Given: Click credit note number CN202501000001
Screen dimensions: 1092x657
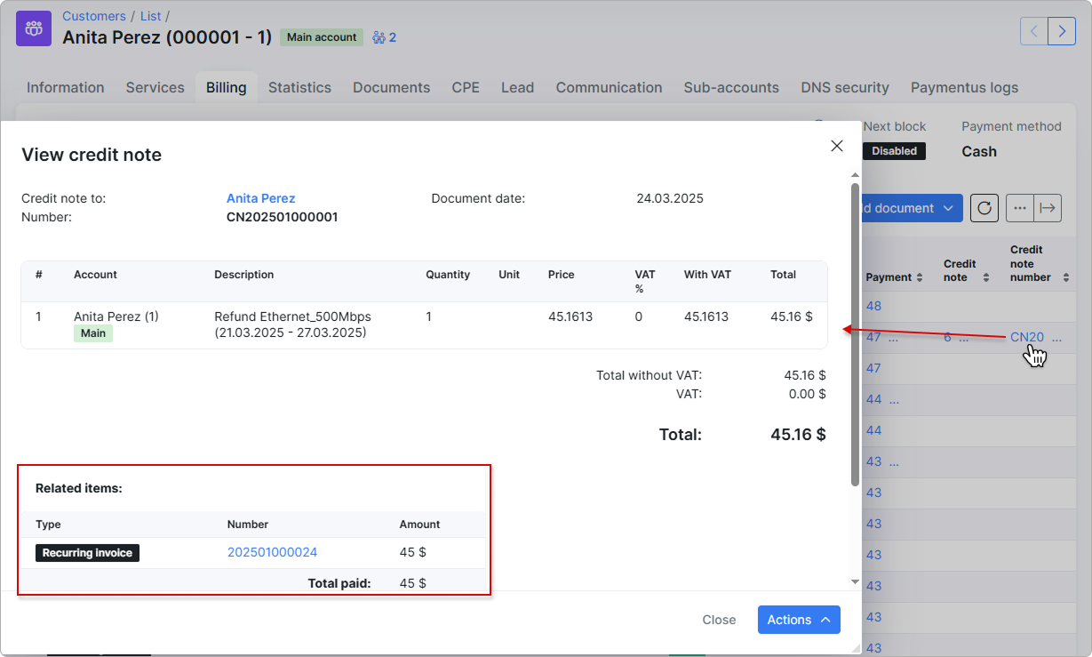Looking at the screenshot, I should click(x=283, y=217).
